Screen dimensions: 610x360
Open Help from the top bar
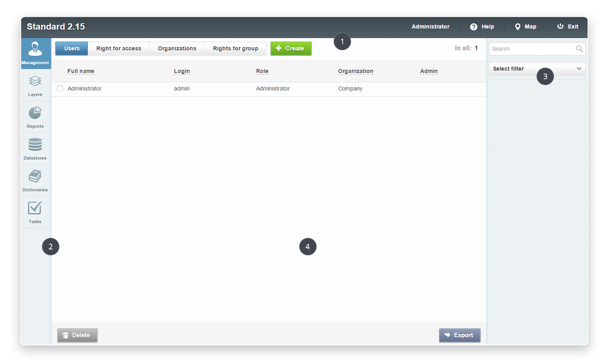pos(482,27)
